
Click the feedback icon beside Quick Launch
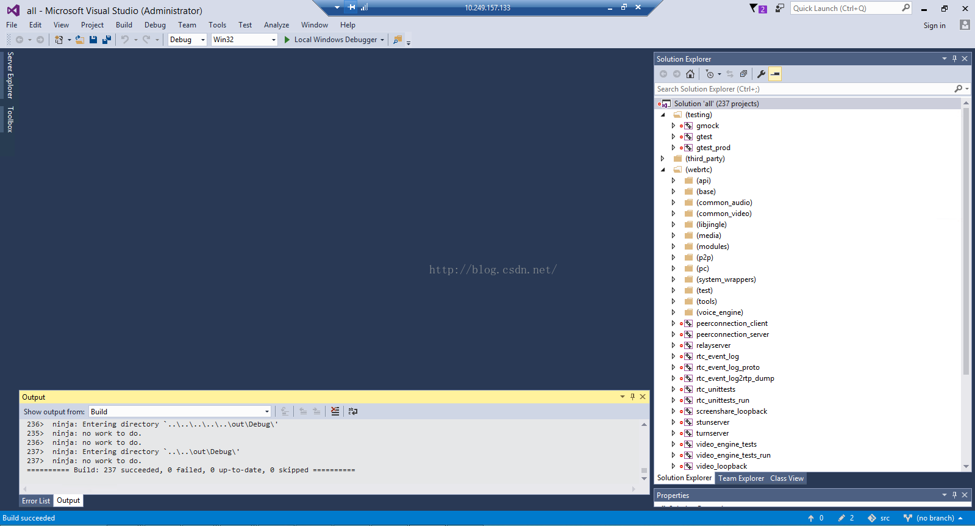pyautogui.click(x=779, y=9)
